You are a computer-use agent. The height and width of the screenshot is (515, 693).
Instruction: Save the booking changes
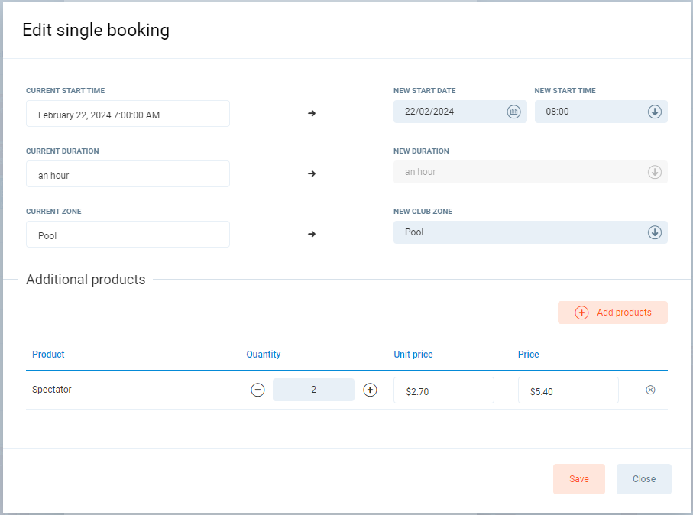click(578, 479)
